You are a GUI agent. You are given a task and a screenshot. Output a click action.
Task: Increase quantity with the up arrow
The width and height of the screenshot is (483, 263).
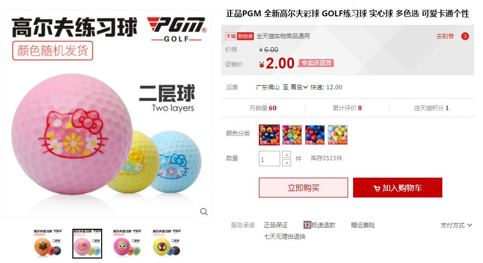287,154
